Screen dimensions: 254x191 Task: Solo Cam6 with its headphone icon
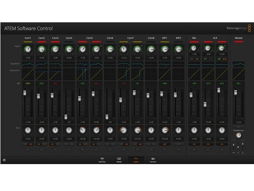(x=110, y=149)
